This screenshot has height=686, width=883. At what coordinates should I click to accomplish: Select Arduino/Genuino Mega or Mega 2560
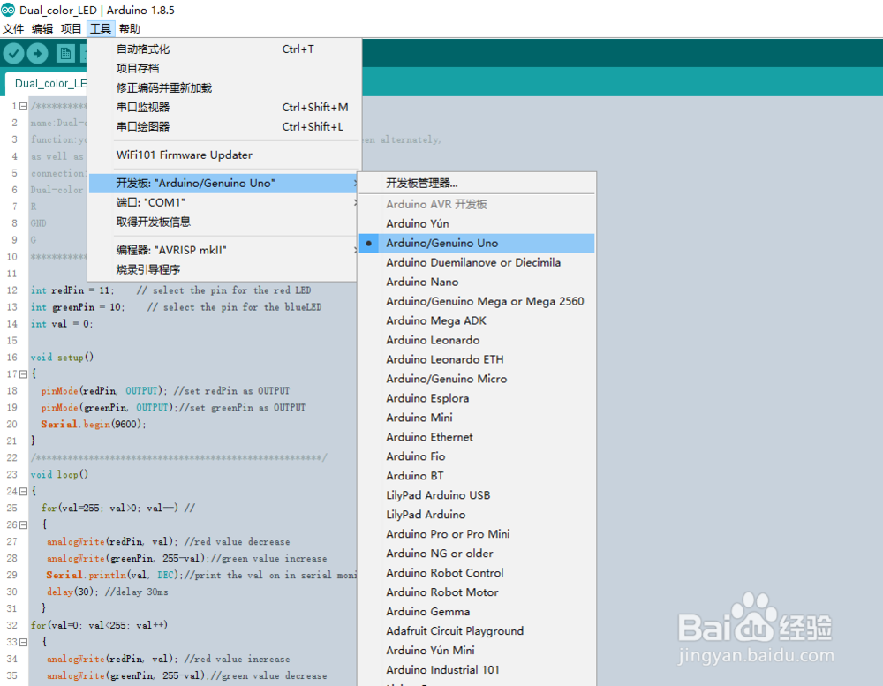[477, 301]
